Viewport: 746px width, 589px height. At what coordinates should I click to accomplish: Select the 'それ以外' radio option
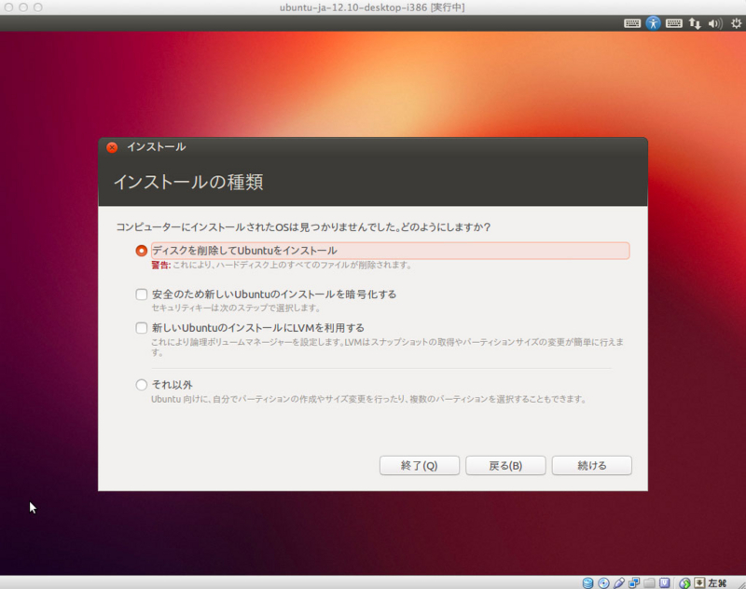pos(142,385)
